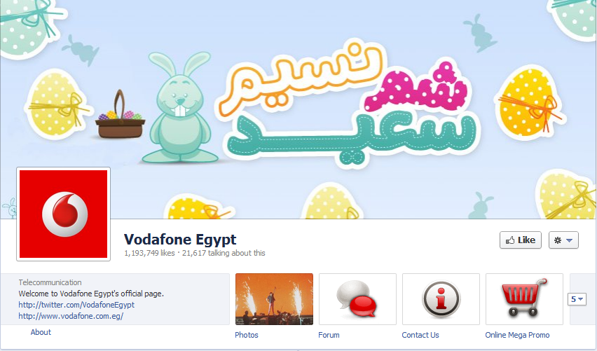Open dropdown arrow next to gear icon
The image size is (597, 351).
coord(569,240)
